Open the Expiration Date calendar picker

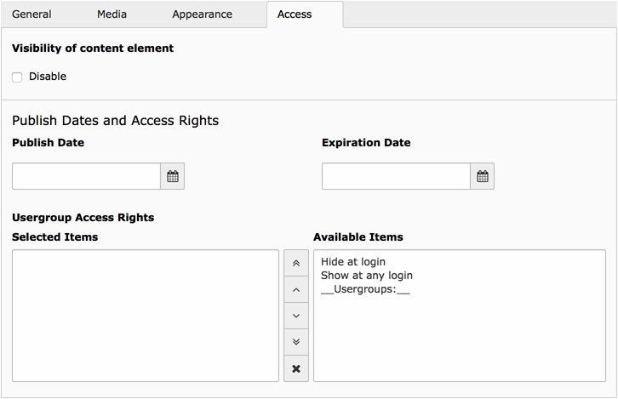click(x=483, y=176)
